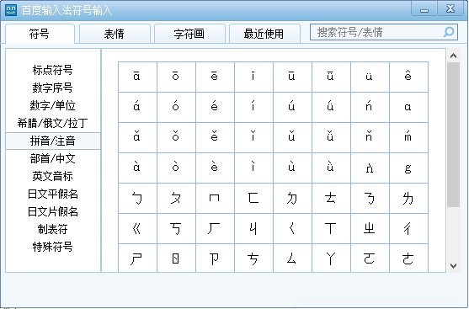Choose the ó symbol
Image resolution: width=469 pixels, height=309 pixels.
point(176,108)
